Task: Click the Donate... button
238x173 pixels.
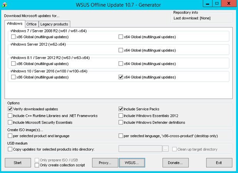Action: (x=175, y=163)
